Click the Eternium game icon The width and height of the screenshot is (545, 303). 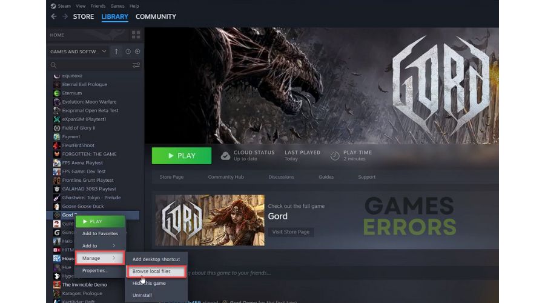(57, 93)
